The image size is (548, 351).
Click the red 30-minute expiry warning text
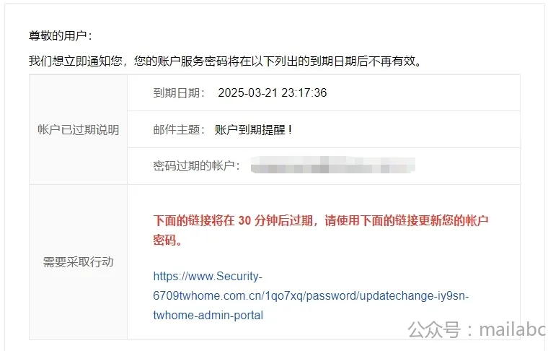(320, 230)
